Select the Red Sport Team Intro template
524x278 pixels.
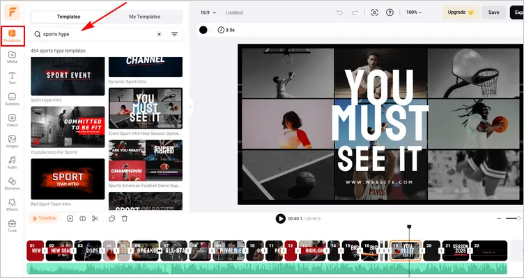pyautogui.click(x=68, y=179)
